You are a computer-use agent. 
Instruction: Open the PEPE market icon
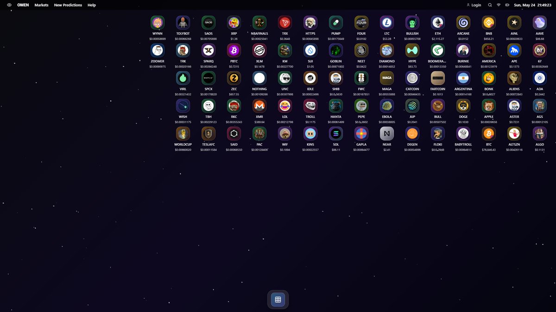361,105
